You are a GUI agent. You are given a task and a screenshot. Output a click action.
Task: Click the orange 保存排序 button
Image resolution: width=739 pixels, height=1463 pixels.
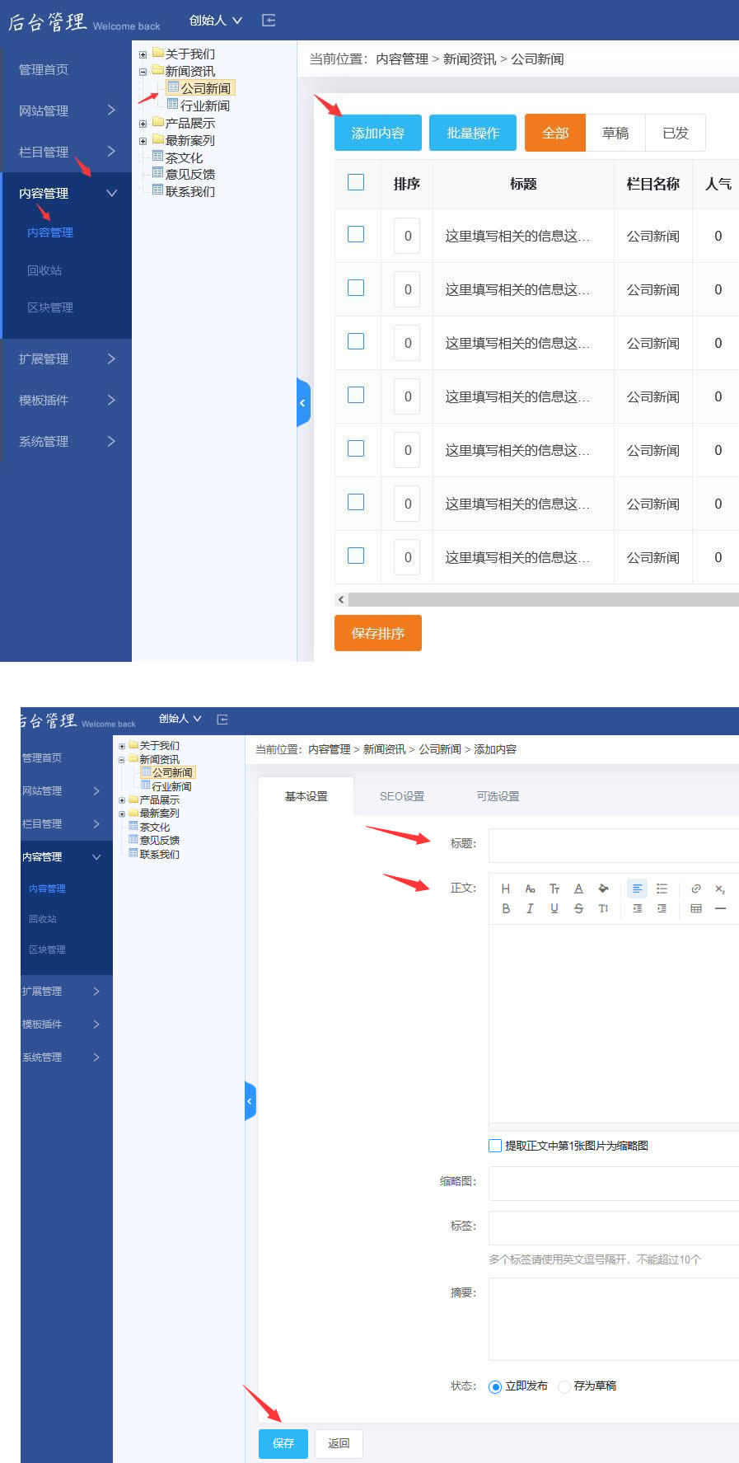pos(377,633)
